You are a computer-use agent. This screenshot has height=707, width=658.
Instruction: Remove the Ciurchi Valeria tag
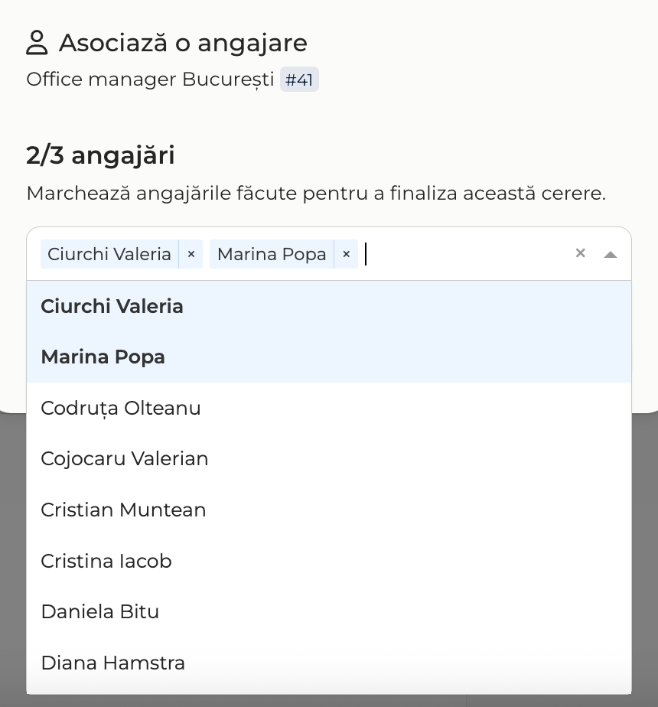[191, 254]
